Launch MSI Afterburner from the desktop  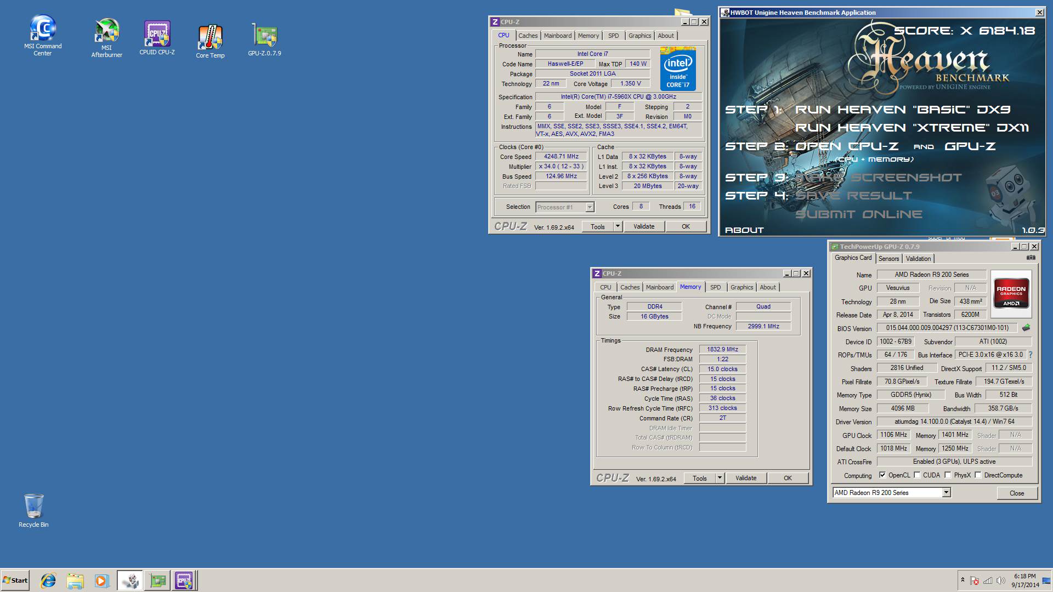(x=107, y=37)
